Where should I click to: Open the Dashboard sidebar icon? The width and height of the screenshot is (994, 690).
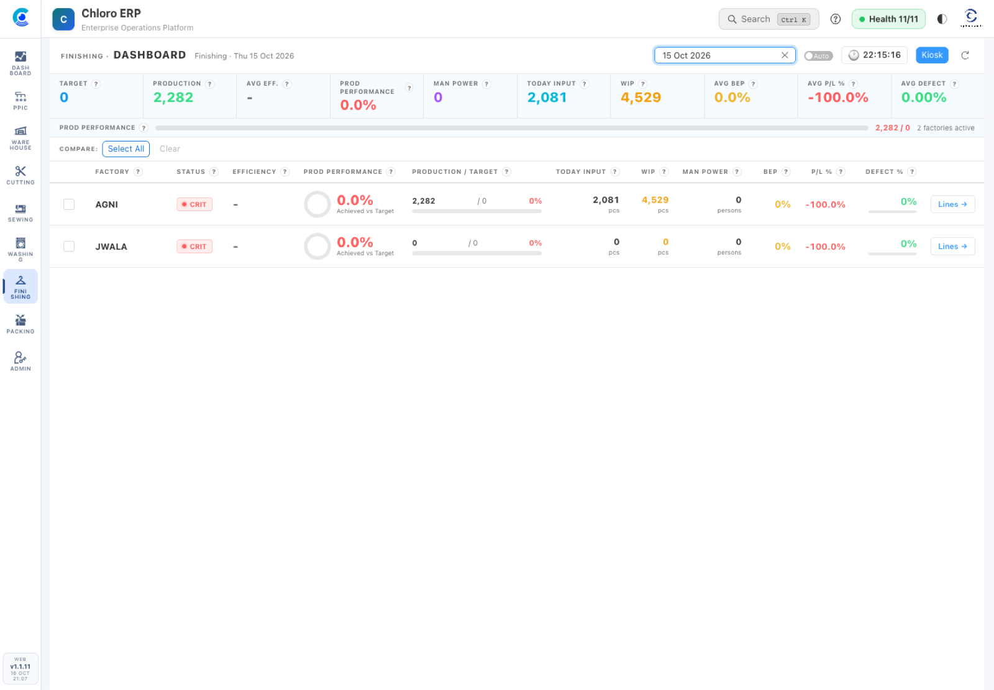21,63
